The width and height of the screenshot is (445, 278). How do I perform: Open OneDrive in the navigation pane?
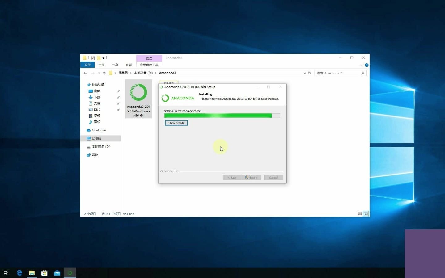tap(99, 130)
